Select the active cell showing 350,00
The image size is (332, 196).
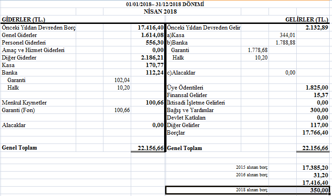click(x=319, y=190)
